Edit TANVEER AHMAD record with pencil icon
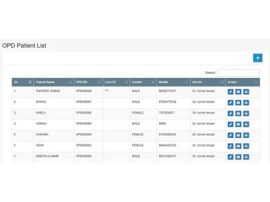 pos(231,92)
